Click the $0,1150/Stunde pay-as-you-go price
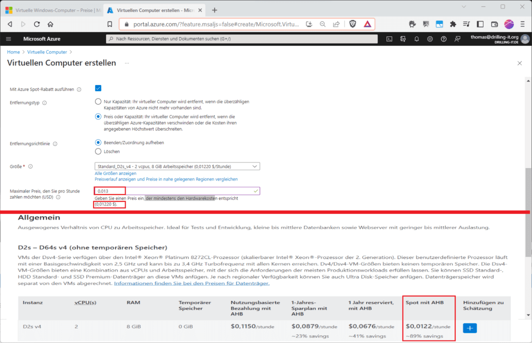 [252, 326]
